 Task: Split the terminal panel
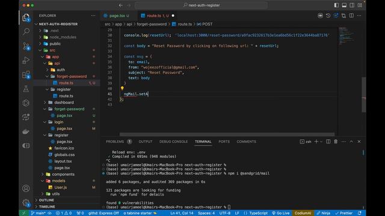(x=328, y=142)
